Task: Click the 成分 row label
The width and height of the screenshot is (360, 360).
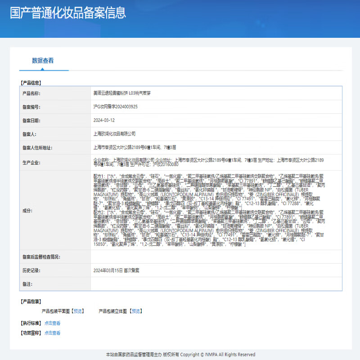Action: coord(27,211)
